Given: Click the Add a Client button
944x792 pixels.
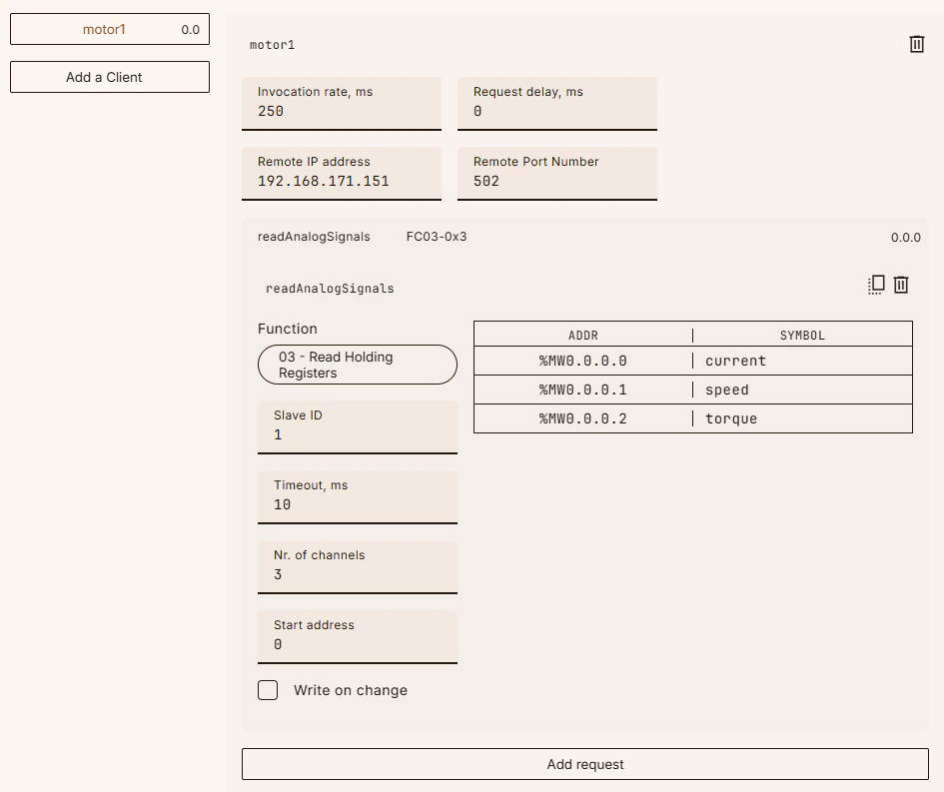Looking at the screenshot, I should tap(110, 77).
